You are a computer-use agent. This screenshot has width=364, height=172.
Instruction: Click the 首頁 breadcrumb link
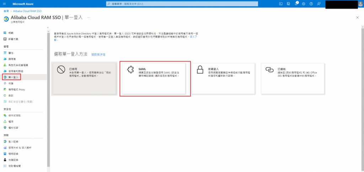click(6, 11)
